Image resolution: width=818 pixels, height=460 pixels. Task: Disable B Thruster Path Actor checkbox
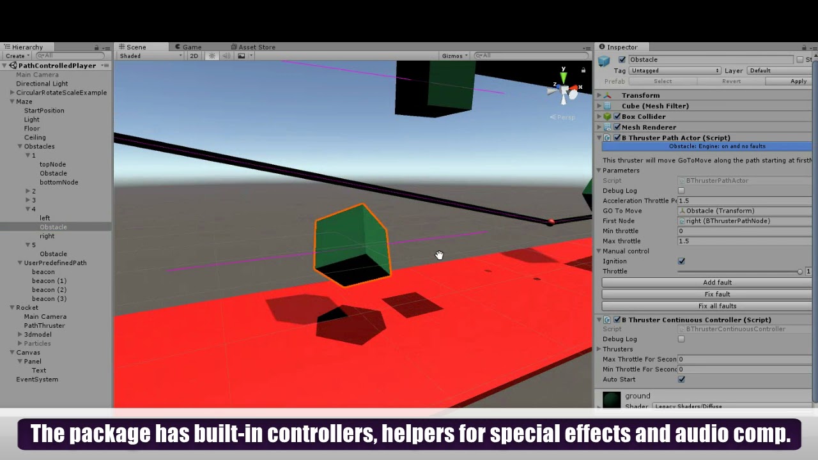tap(617, 138)
